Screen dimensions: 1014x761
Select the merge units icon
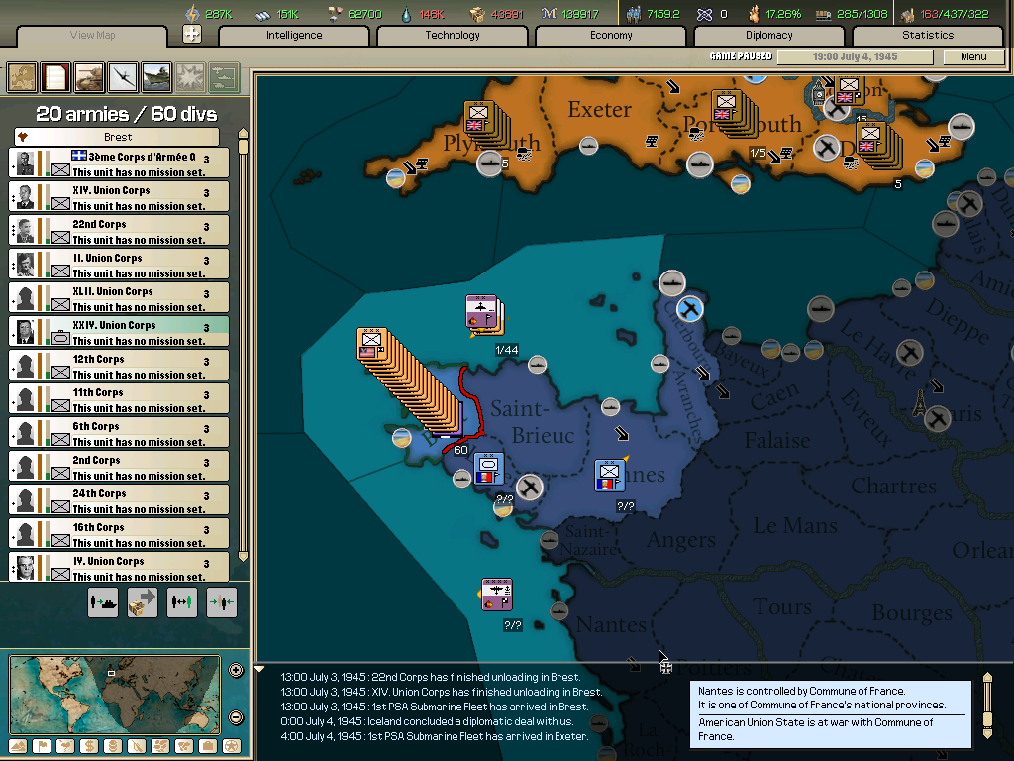coord(222,602)
